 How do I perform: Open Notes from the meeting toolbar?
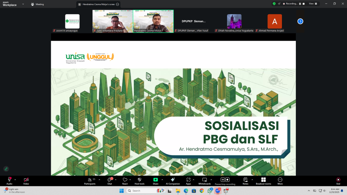[245, 180]
